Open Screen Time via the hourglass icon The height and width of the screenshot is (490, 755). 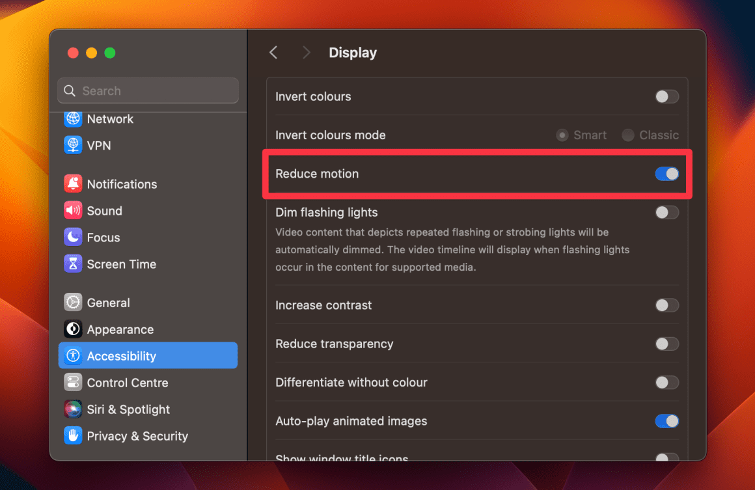coord(73,264)
